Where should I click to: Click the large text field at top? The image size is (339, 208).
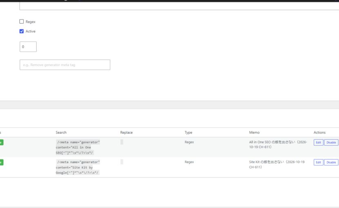coord(179,6)
